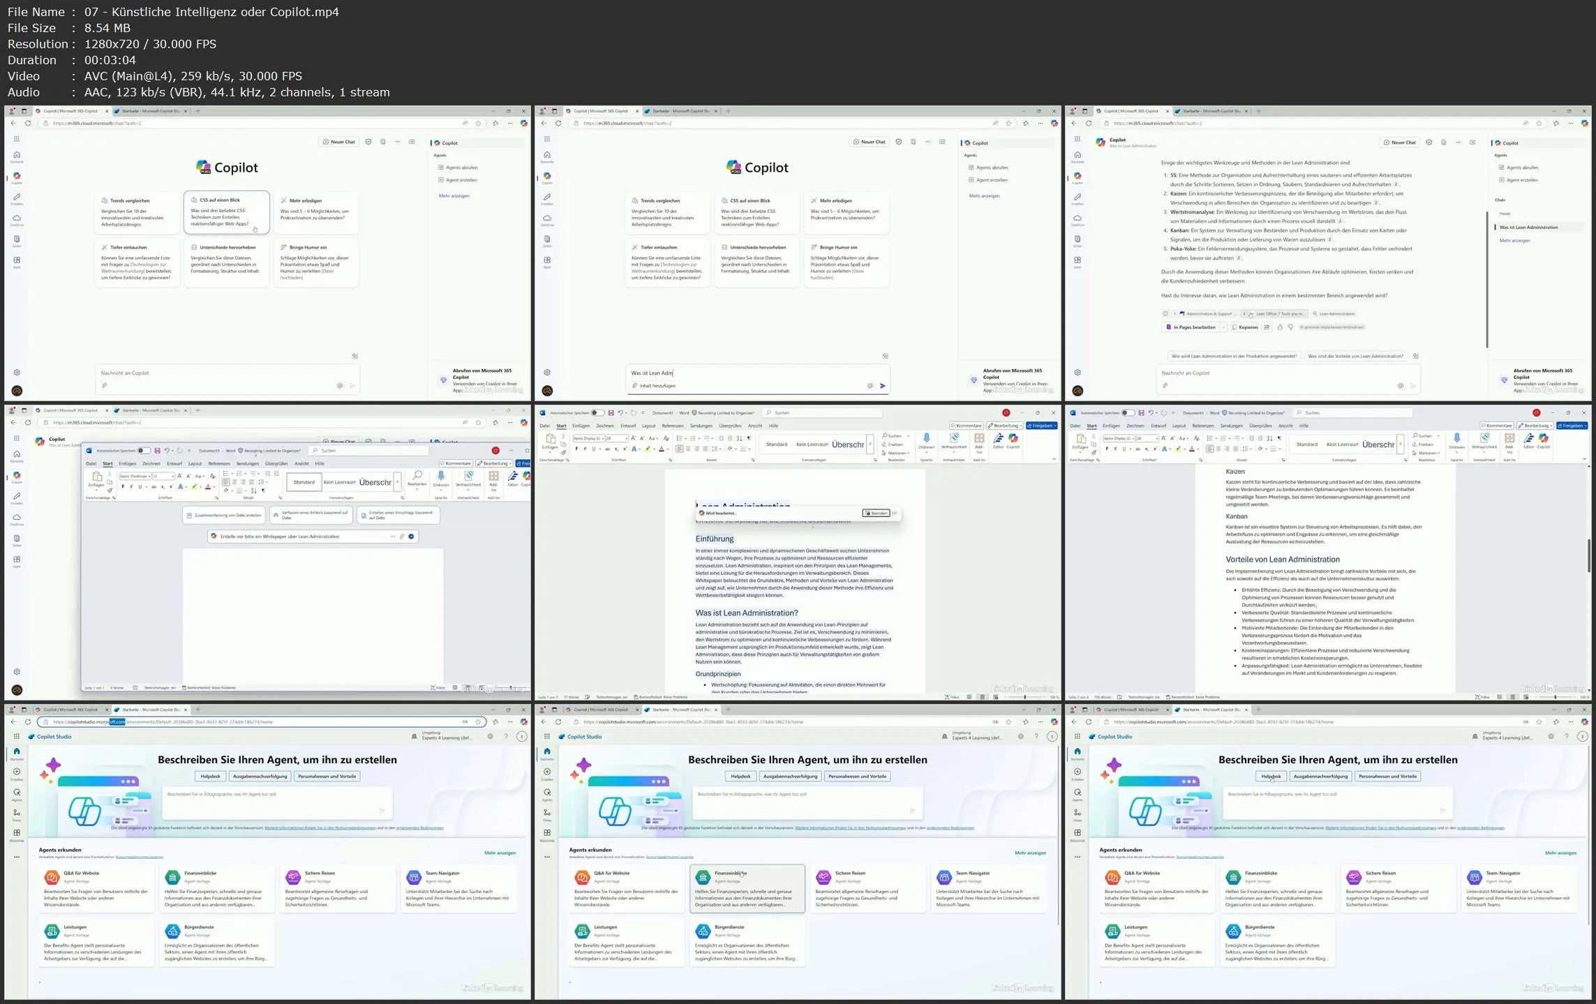This screenshot has height=1004, width=1596.
Task: Frame 5: open the Freigeben dropdown button
Action: [1042, 426]
